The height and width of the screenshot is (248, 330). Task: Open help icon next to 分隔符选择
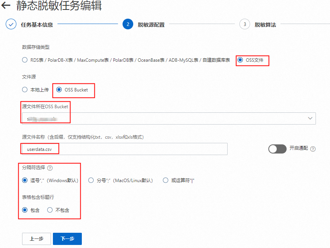click(x=50, y=168)
